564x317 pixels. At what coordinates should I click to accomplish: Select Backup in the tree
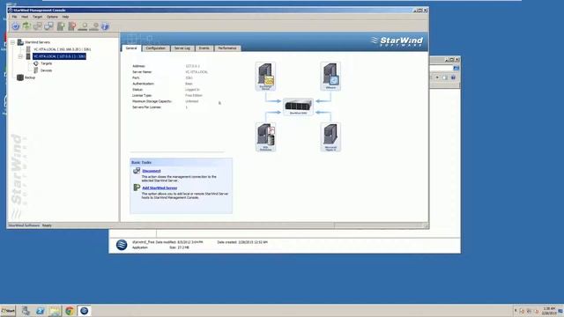pyautogui.click(x=30, y=77)
